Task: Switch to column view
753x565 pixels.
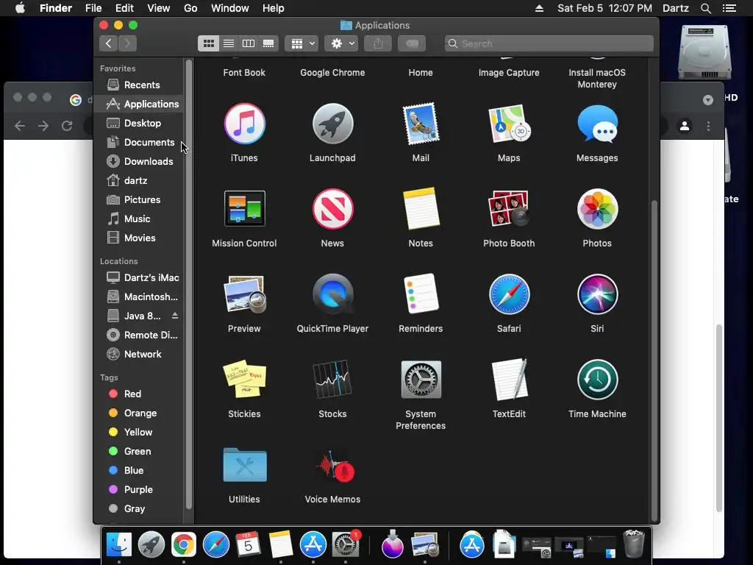Action: click(249, 43)
